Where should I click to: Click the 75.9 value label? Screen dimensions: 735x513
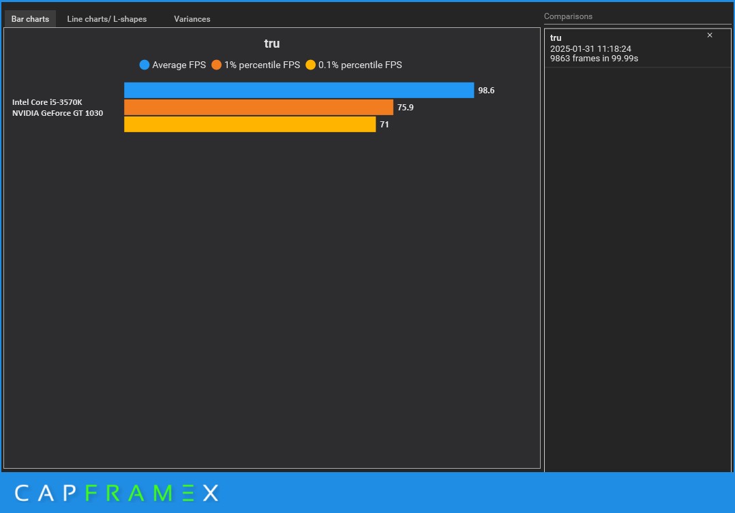406,107
